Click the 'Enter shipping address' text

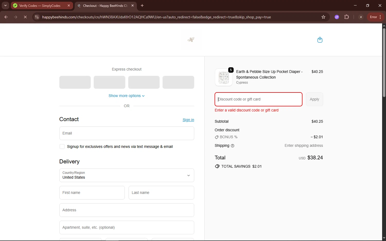pos(304,145)
